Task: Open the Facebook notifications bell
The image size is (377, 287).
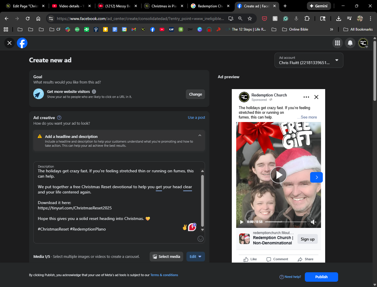Action: (x=350, y=43)
